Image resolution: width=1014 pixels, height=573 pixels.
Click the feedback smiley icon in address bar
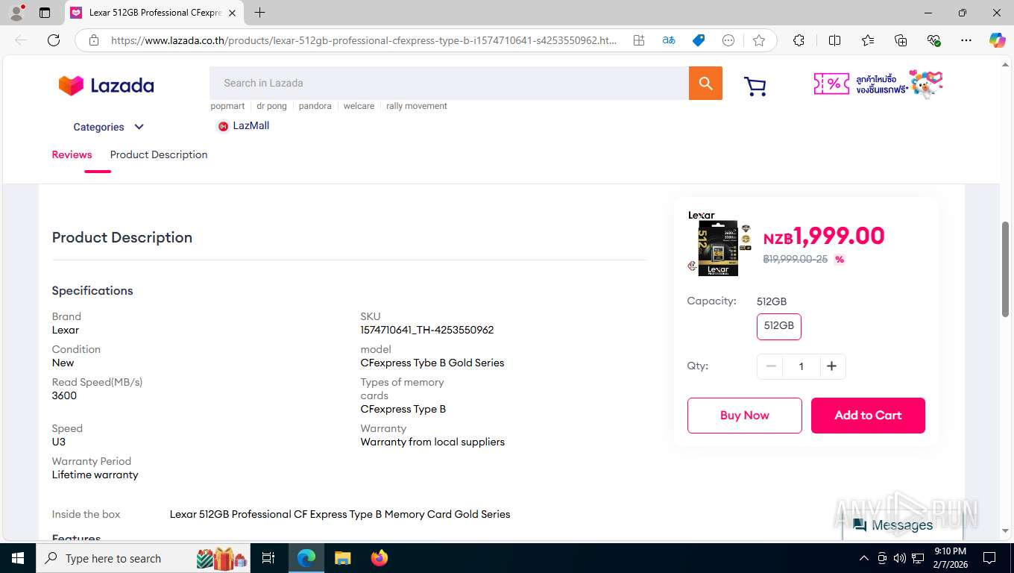(728, 40)
